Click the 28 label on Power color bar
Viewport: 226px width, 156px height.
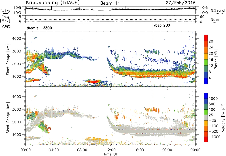coord(211,41)
